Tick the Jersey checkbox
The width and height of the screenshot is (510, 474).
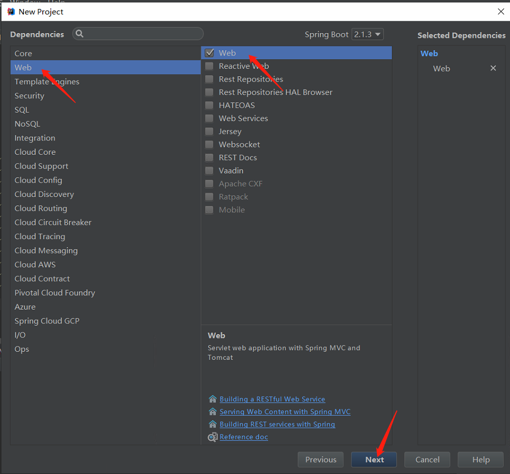click(209, 131)
